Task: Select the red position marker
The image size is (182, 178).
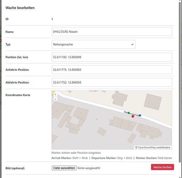Action: [x=133, y=116]
